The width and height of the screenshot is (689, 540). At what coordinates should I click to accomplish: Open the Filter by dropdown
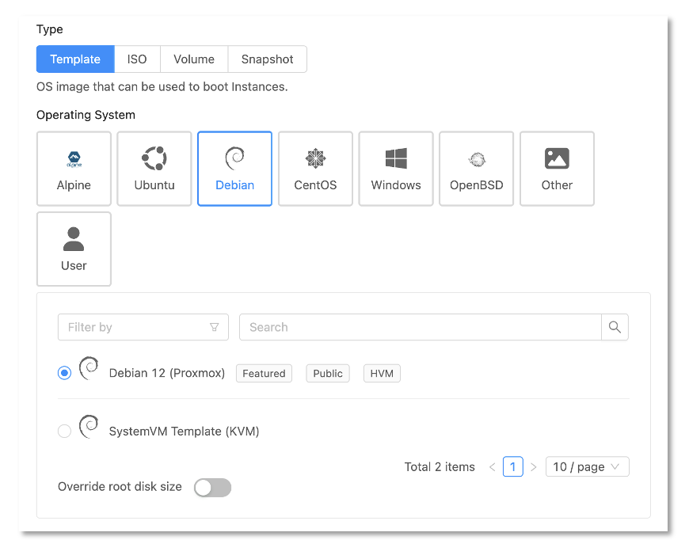click(143, 326)
